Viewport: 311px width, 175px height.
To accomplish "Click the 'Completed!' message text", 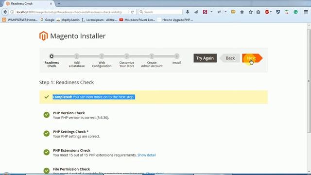I will [62, 97].
